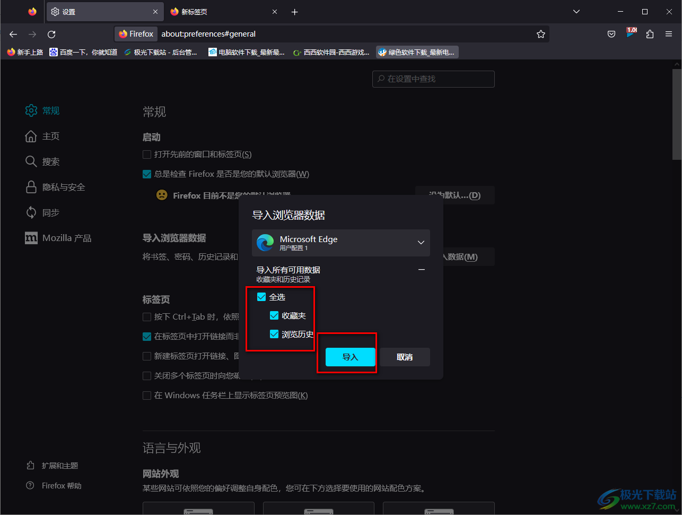Toggle 打开先前的窗口和标签页 checkbox

(x=147, y=154)
